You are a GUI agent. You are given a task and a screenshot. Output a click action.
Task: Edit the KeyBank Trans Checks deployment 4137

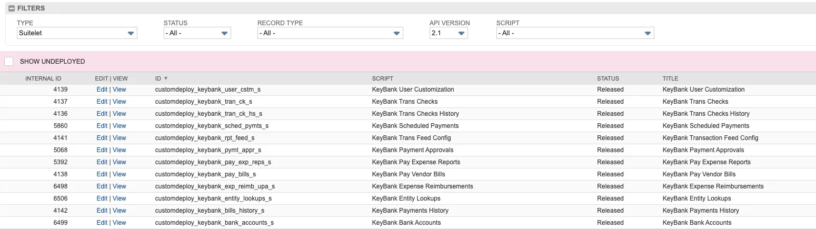click(x=102, y=102)
